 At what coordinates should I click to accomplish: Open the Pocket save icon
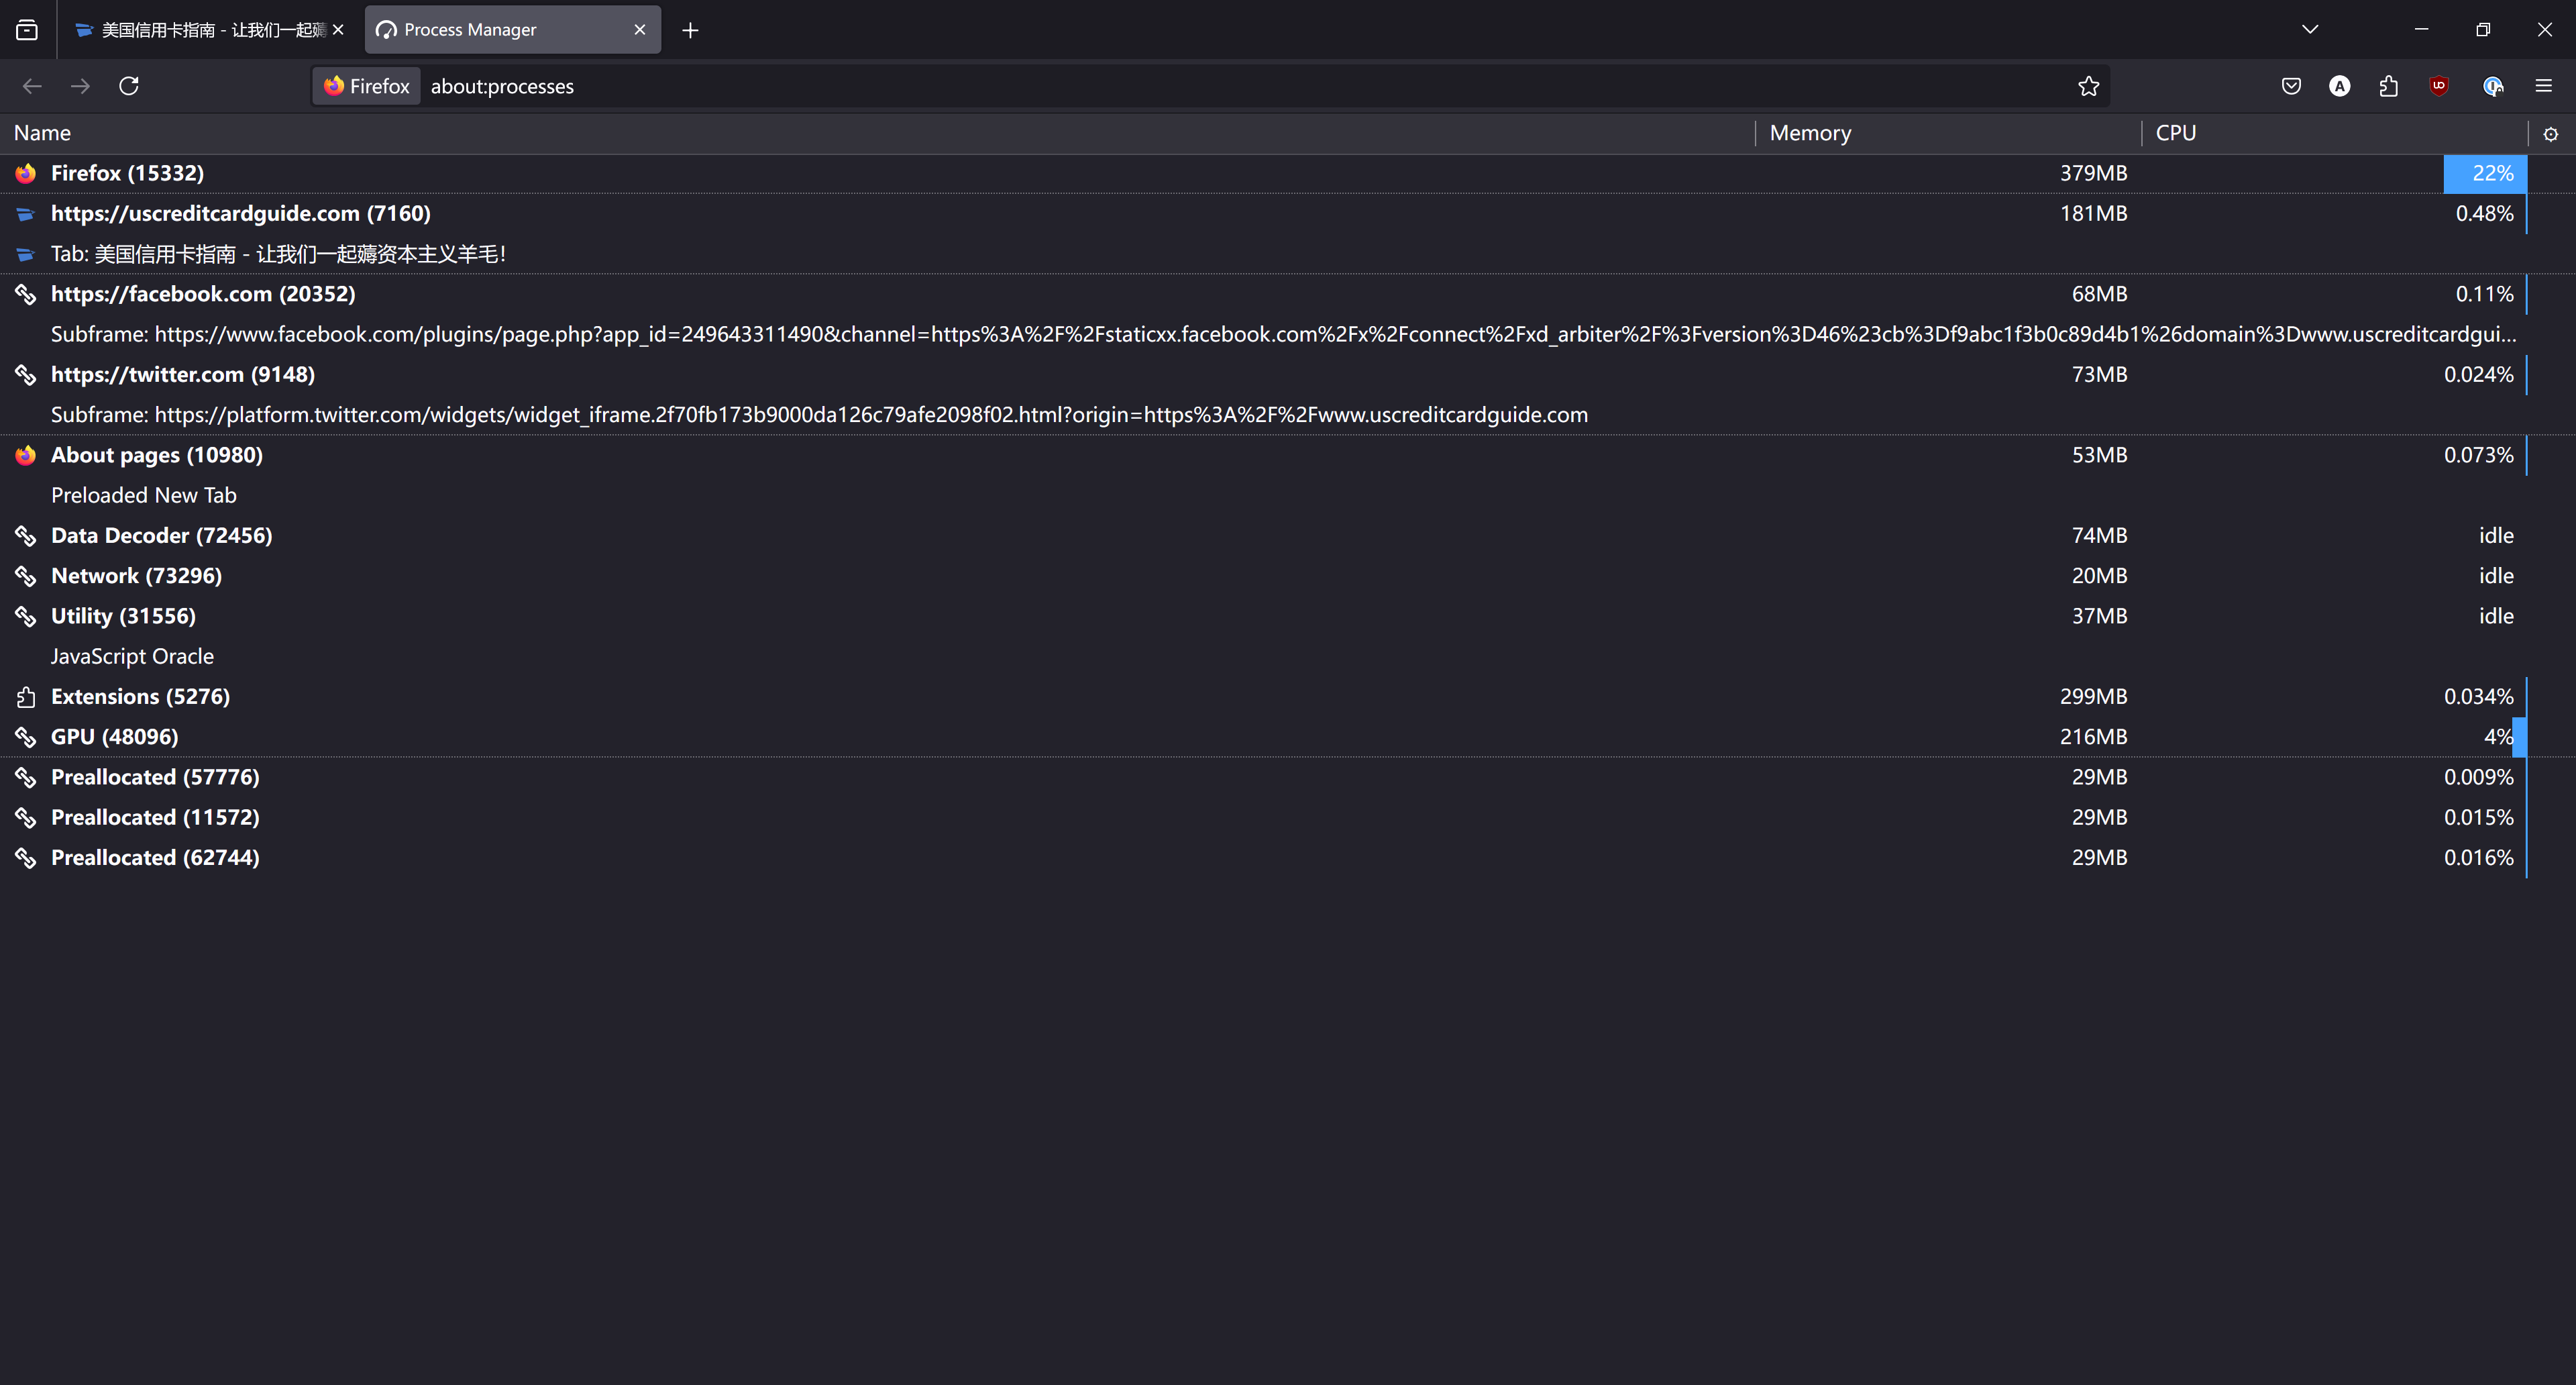click(x=2291, y=86)
